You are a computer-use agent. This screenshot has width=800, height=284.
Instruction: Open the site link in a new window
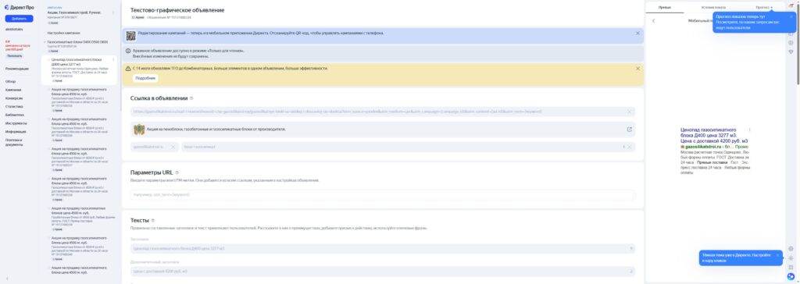(x=629, y=129)
